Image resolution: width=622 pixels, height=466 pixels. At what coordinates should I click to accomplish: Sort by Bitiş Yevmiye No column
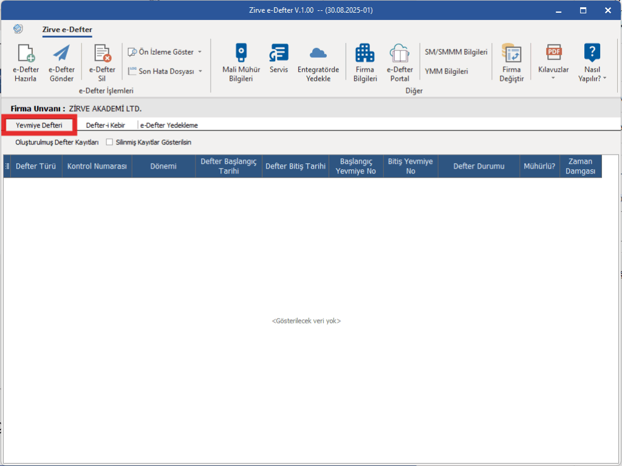click(411, 166)
